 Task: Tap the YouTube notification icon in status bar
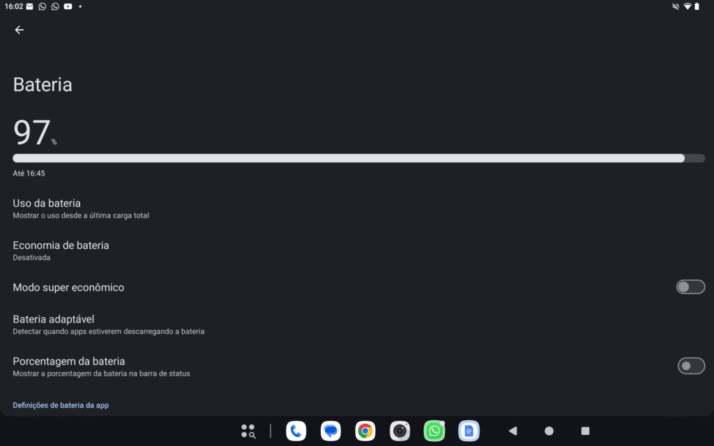[x=68, y=6]
